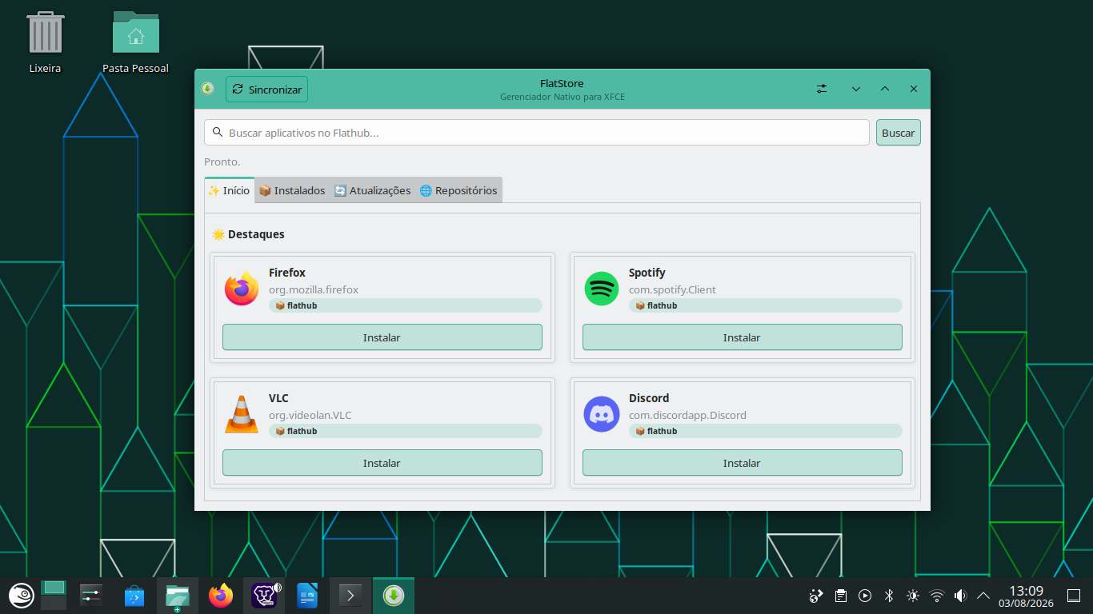This screenshot has height=614, width=1093.
Task: Click the Pronto. status text
Action: 222,161
